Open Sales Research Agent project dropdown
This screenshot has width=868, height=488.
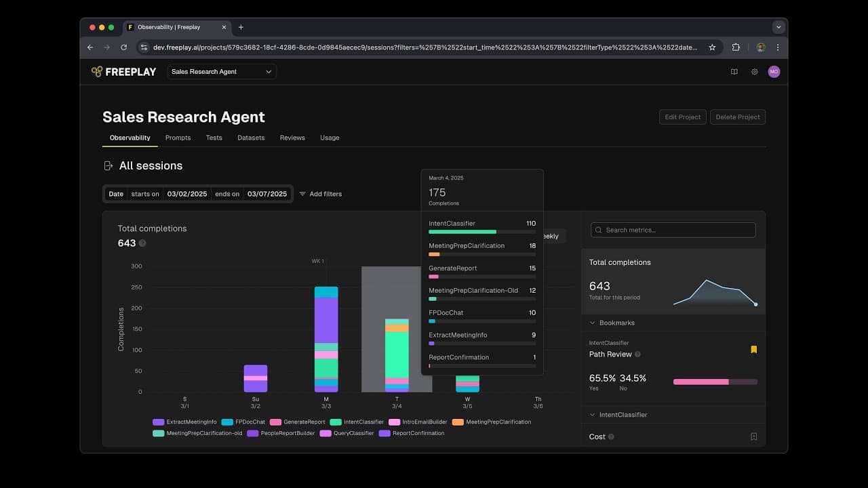point(222,72)
